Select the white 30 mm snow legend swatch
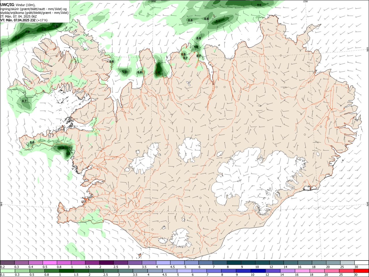Screen dimensions: 369x277 [x=362, y=263]
